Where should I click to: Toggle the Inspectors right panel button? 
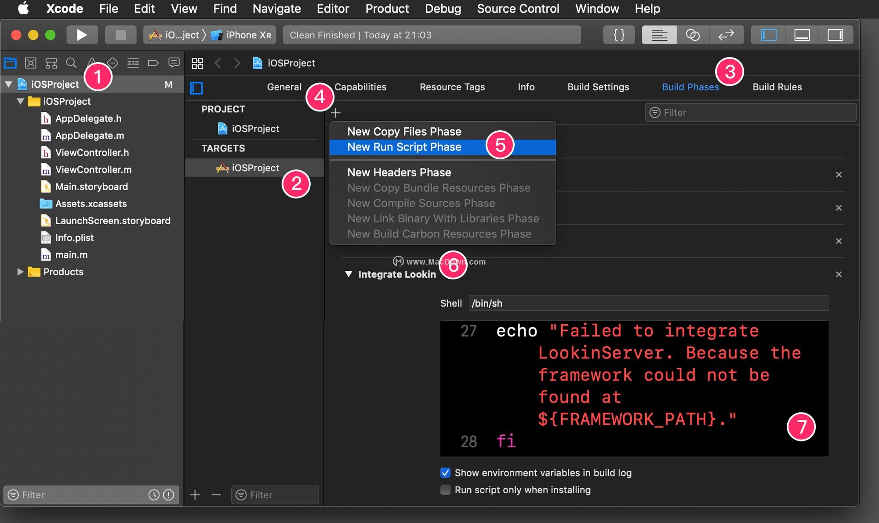point(835,35)
